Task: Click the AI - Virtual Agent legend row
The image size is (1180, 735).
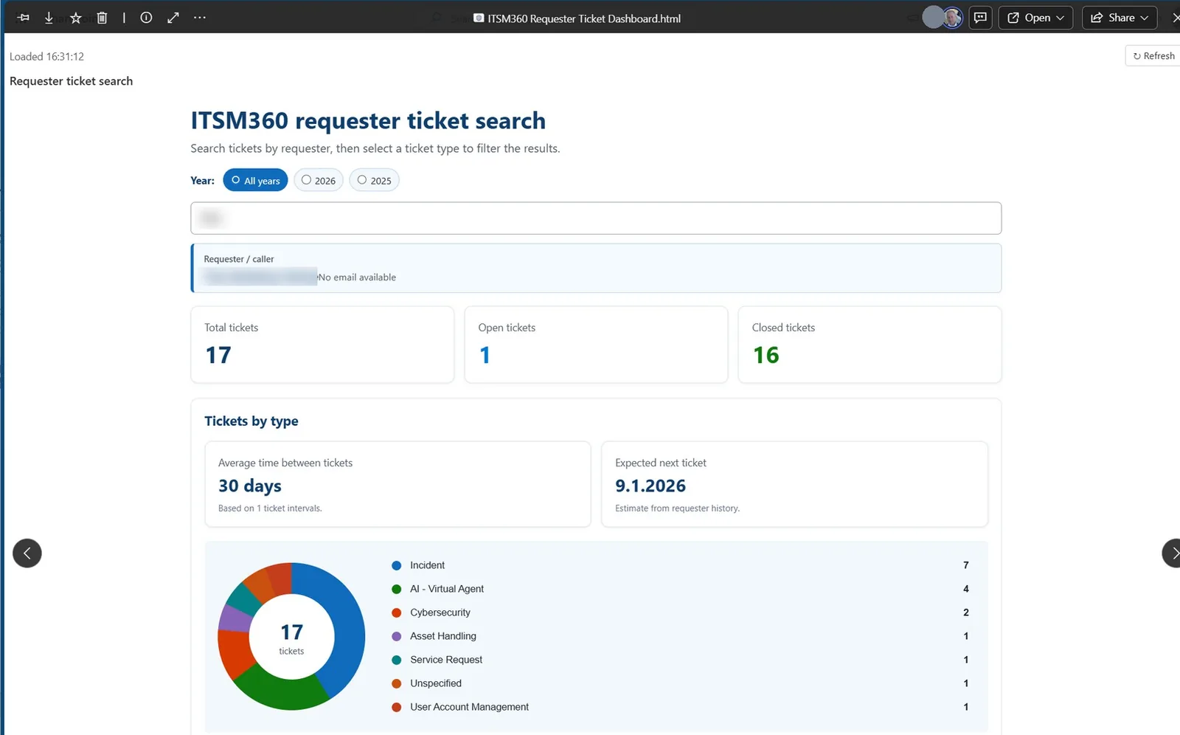Action: (680, 589)
